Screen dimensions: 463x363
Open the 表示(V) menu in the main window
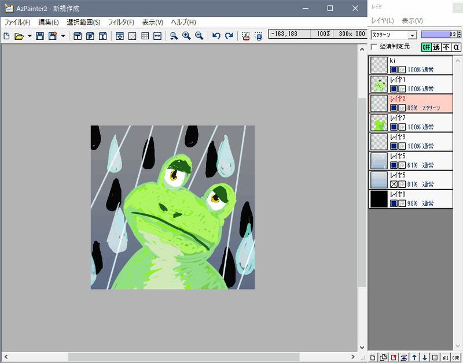[153, 23]
